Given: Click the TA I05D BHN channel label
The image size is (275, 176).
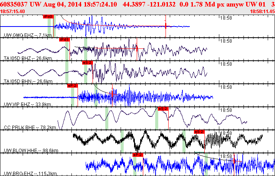Looking at the screenshot, I should pos(28,81).
